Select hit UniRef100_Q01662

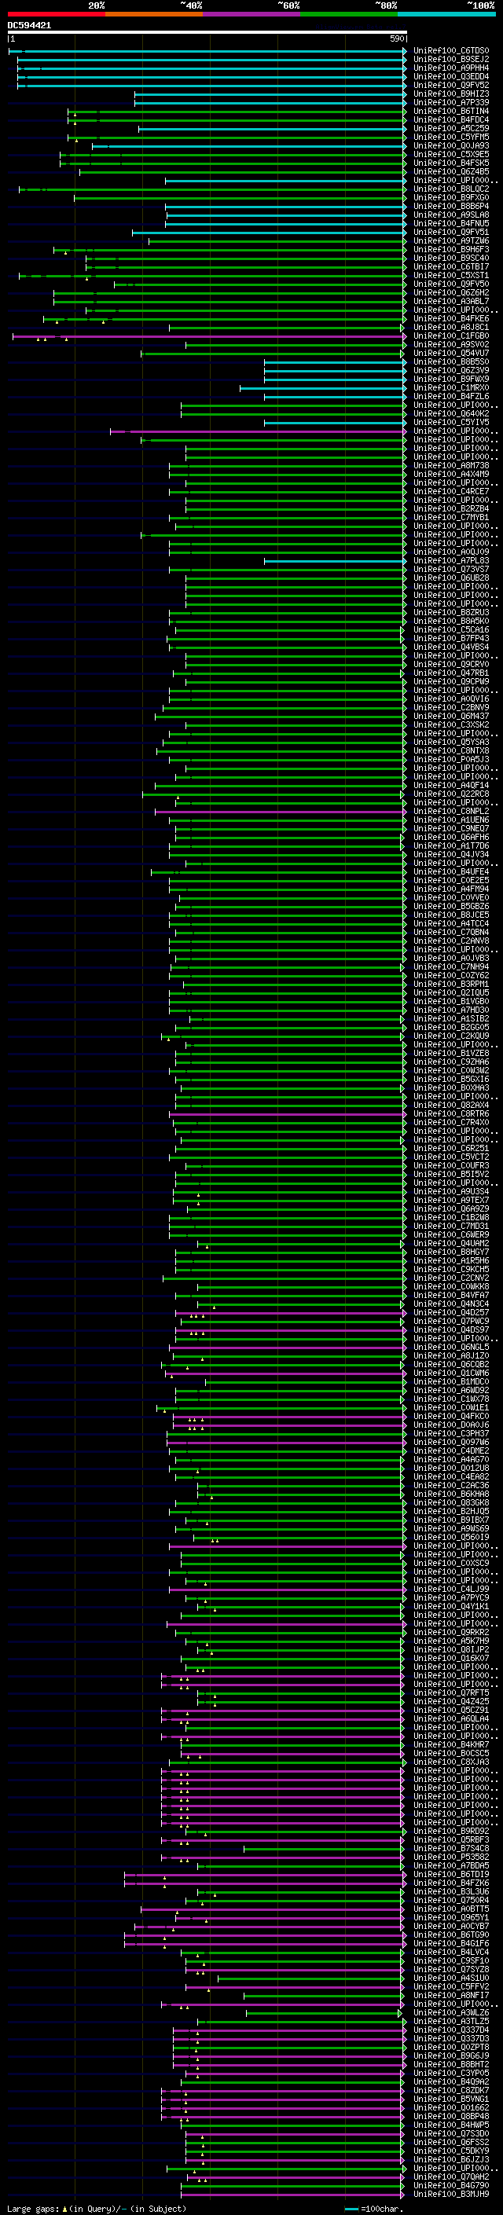450,2107
